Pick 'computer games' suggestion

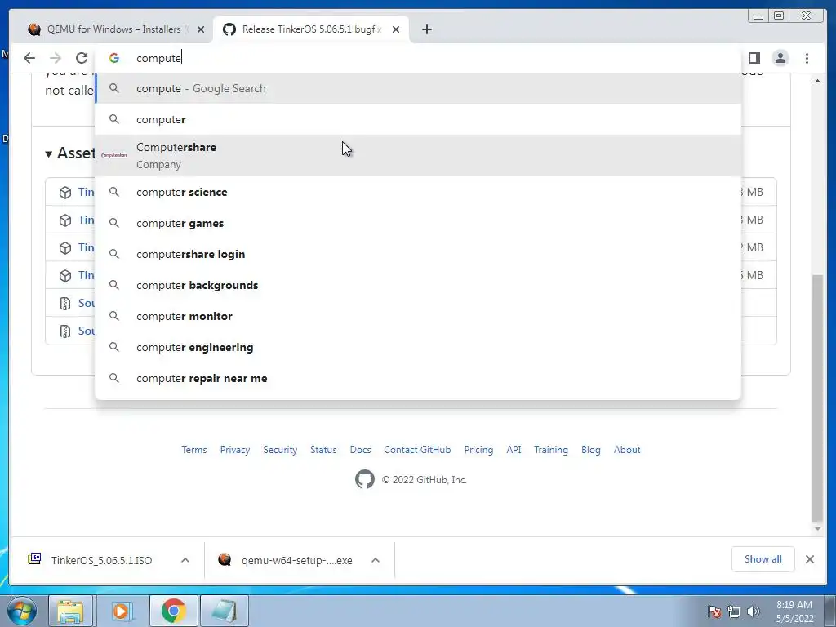pos(419,224)
